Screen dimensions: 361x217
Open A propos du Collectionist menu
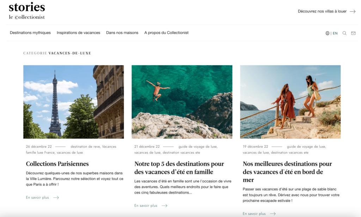click(x=166, y=33)
